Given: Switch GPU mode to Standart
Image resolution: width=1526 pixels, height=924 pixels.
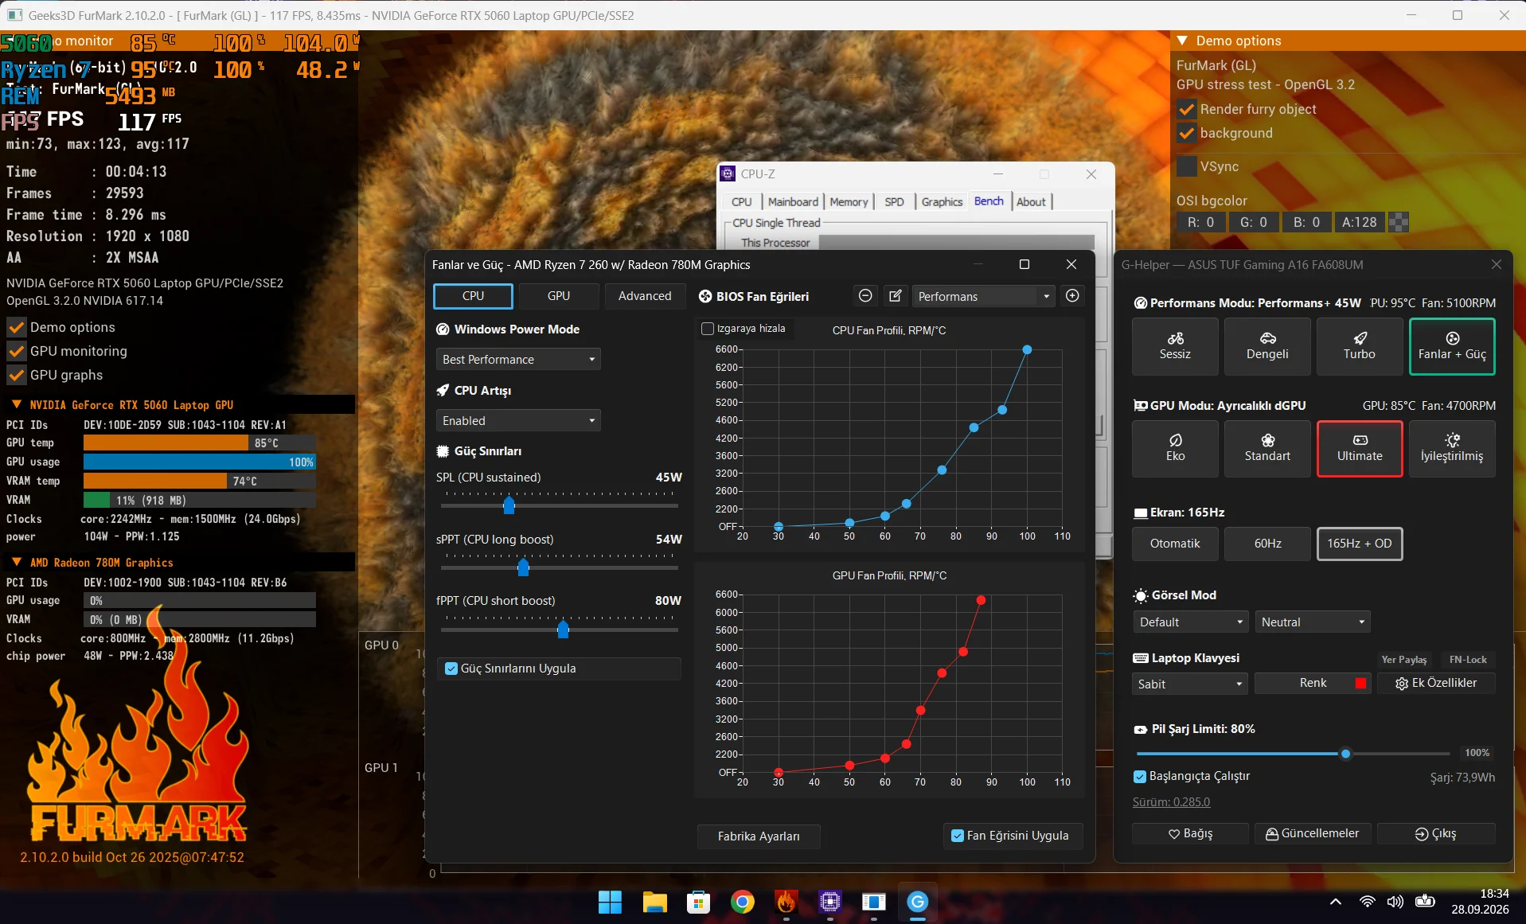Looking at the screenshot, I should click(x=1267, y=449).
